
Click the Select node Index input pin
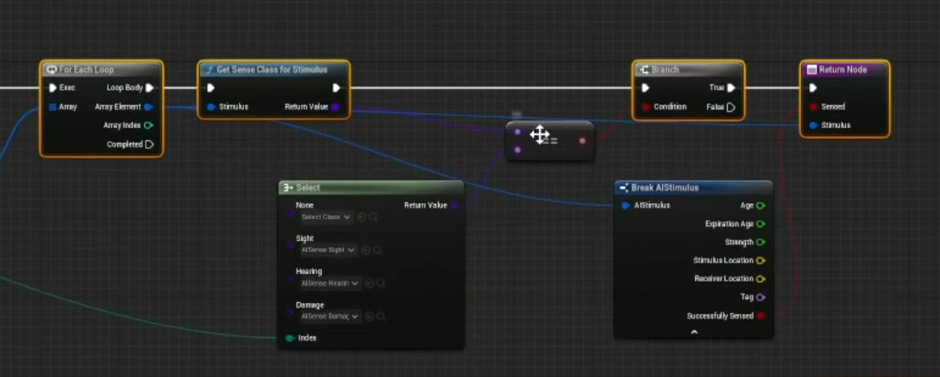click(290, 338)
